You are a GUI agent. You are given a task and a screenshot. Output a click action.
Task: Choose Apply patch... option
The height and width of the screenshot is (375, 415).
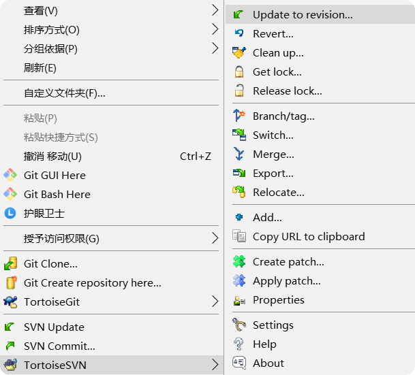(286, 280)
